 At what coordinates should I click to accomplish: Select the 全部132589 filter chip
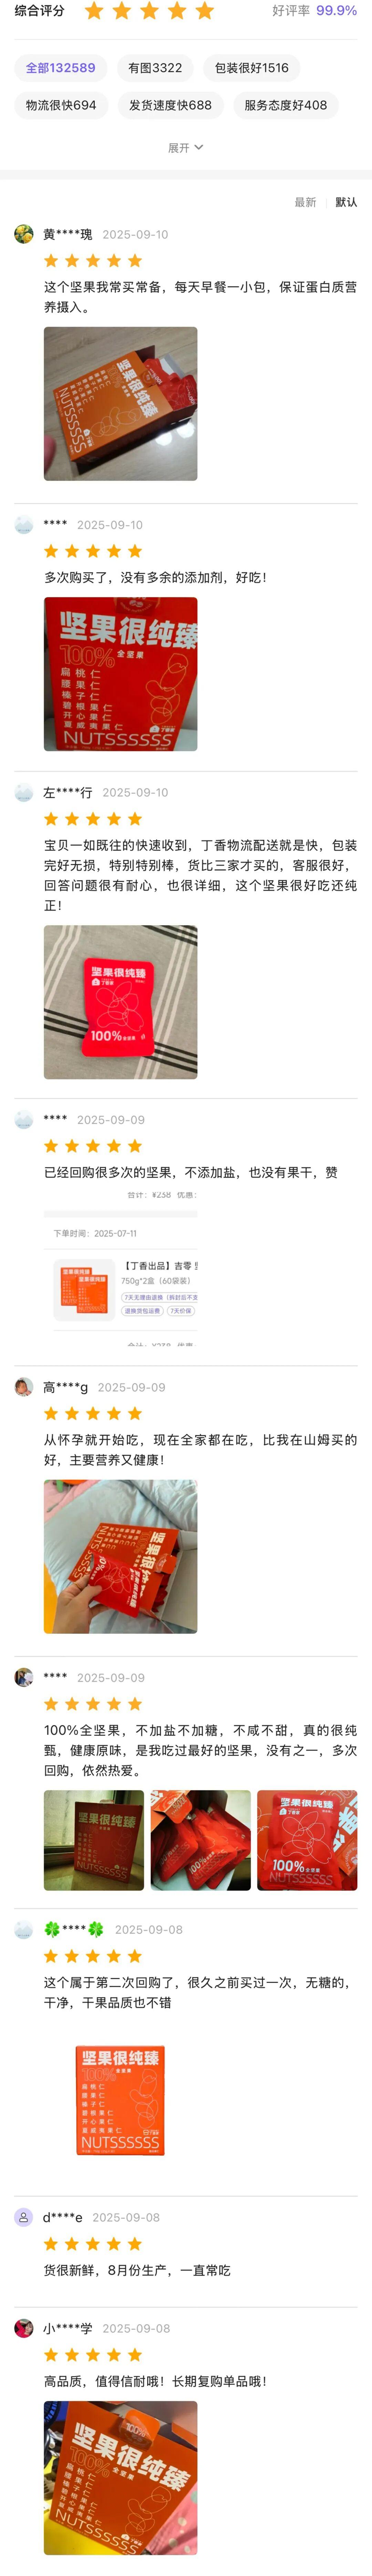pyautogui.click(x=61, y=68)
